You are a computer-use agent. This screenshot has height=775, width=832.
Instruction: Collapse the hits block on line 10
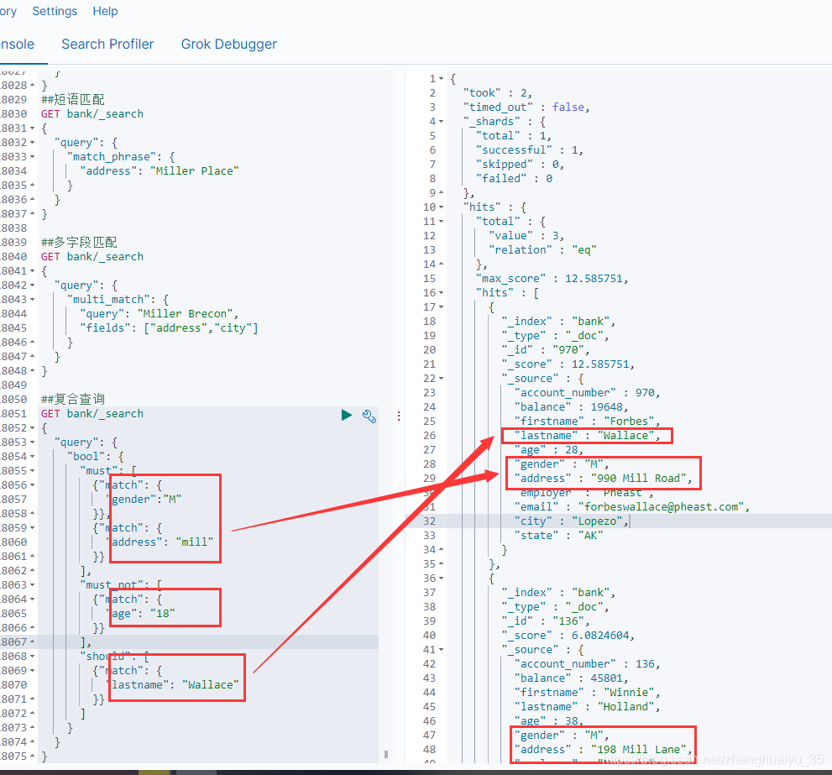pos(440,207)
